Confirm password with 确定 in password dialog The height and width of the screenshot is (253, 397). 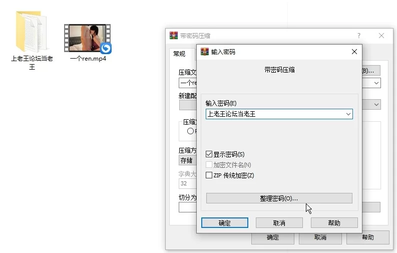tap(225, 223)
